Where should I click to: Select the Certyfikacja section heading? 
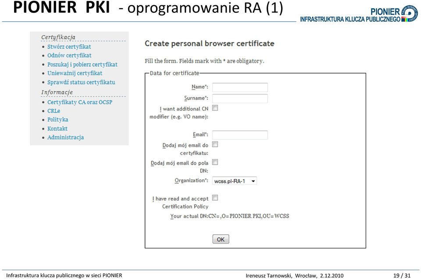tap(58, 37)
